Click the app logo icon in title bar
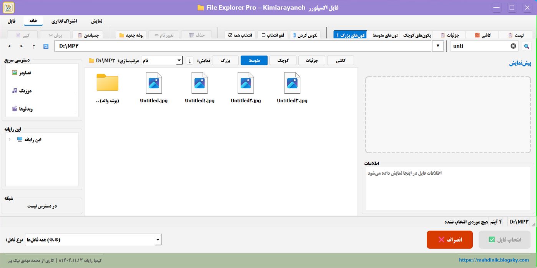 (x=8, y=7)
